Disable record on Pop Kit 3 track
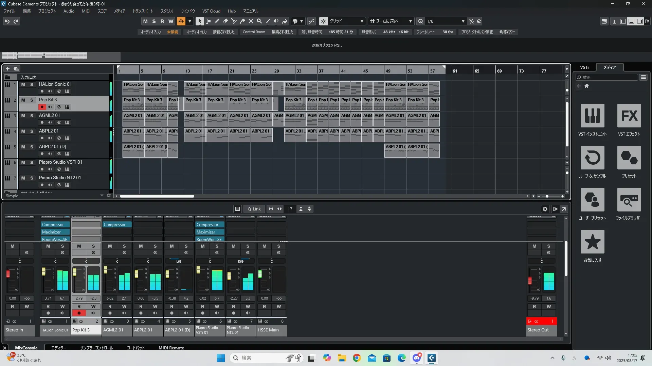Image resolution: width=652 pixels, height=366 pixels. pos(42,107)
